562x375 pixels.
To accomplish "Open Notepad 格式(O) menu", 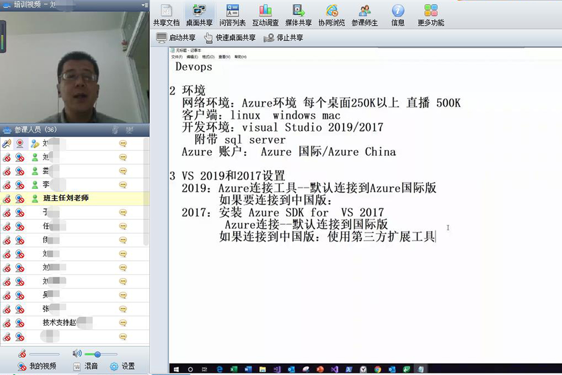I will (208, 57).
